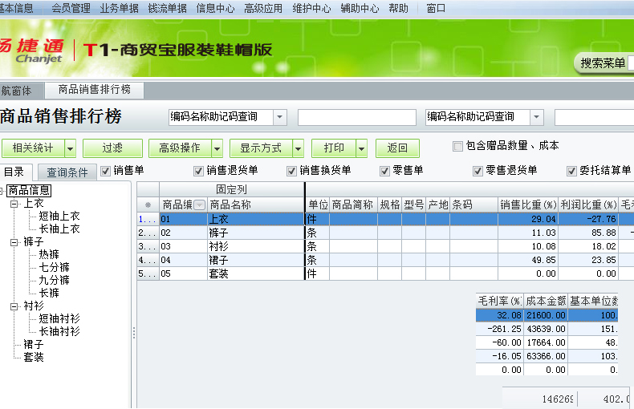
Task: Open the 相关统计 dropdown arrow
Action: tap(71, 148)
